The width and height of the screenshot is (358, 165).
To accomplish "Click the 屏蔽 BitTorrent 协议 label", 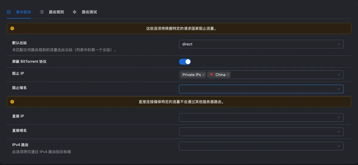I will coord(29,62).
